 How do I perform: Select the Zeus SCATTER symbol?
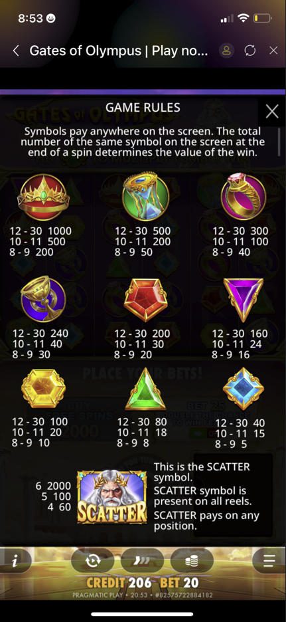pos(112,496)
